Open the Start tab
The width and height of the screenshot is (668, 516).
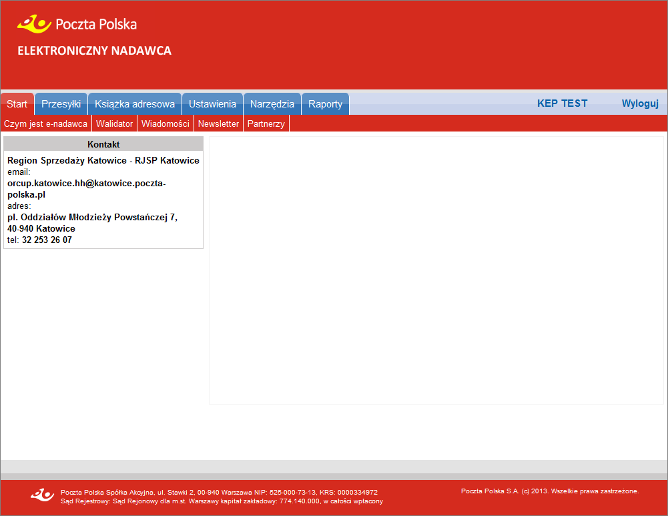[17, 104]
